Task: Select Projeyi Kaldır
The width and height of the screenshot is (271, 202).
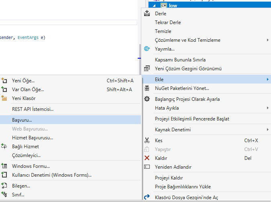Action: coord(206,178)
